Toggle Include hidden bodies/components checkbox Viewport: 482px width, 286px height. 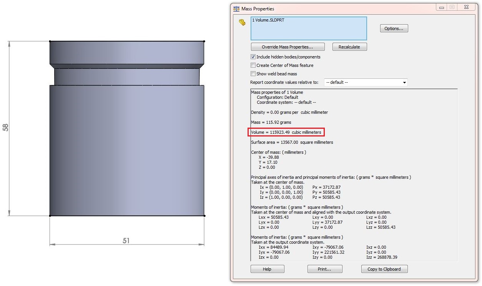pos(253,57)
